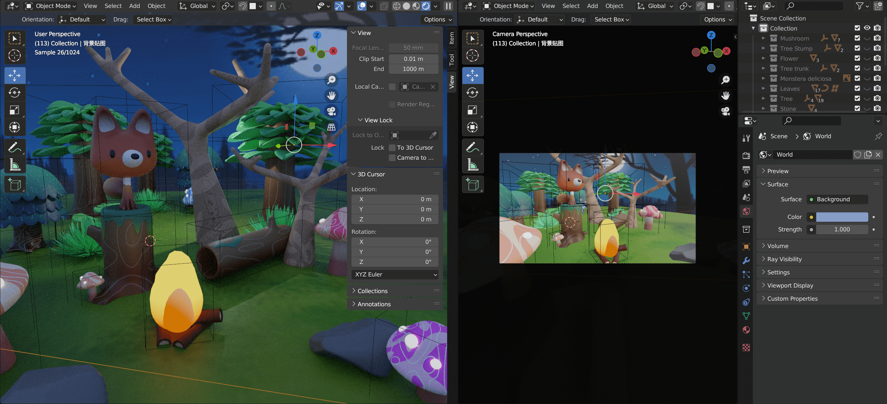Click the Add Cube tool in right viewport
The height and width of the screenshot is (404, 887).
(472, 184)
